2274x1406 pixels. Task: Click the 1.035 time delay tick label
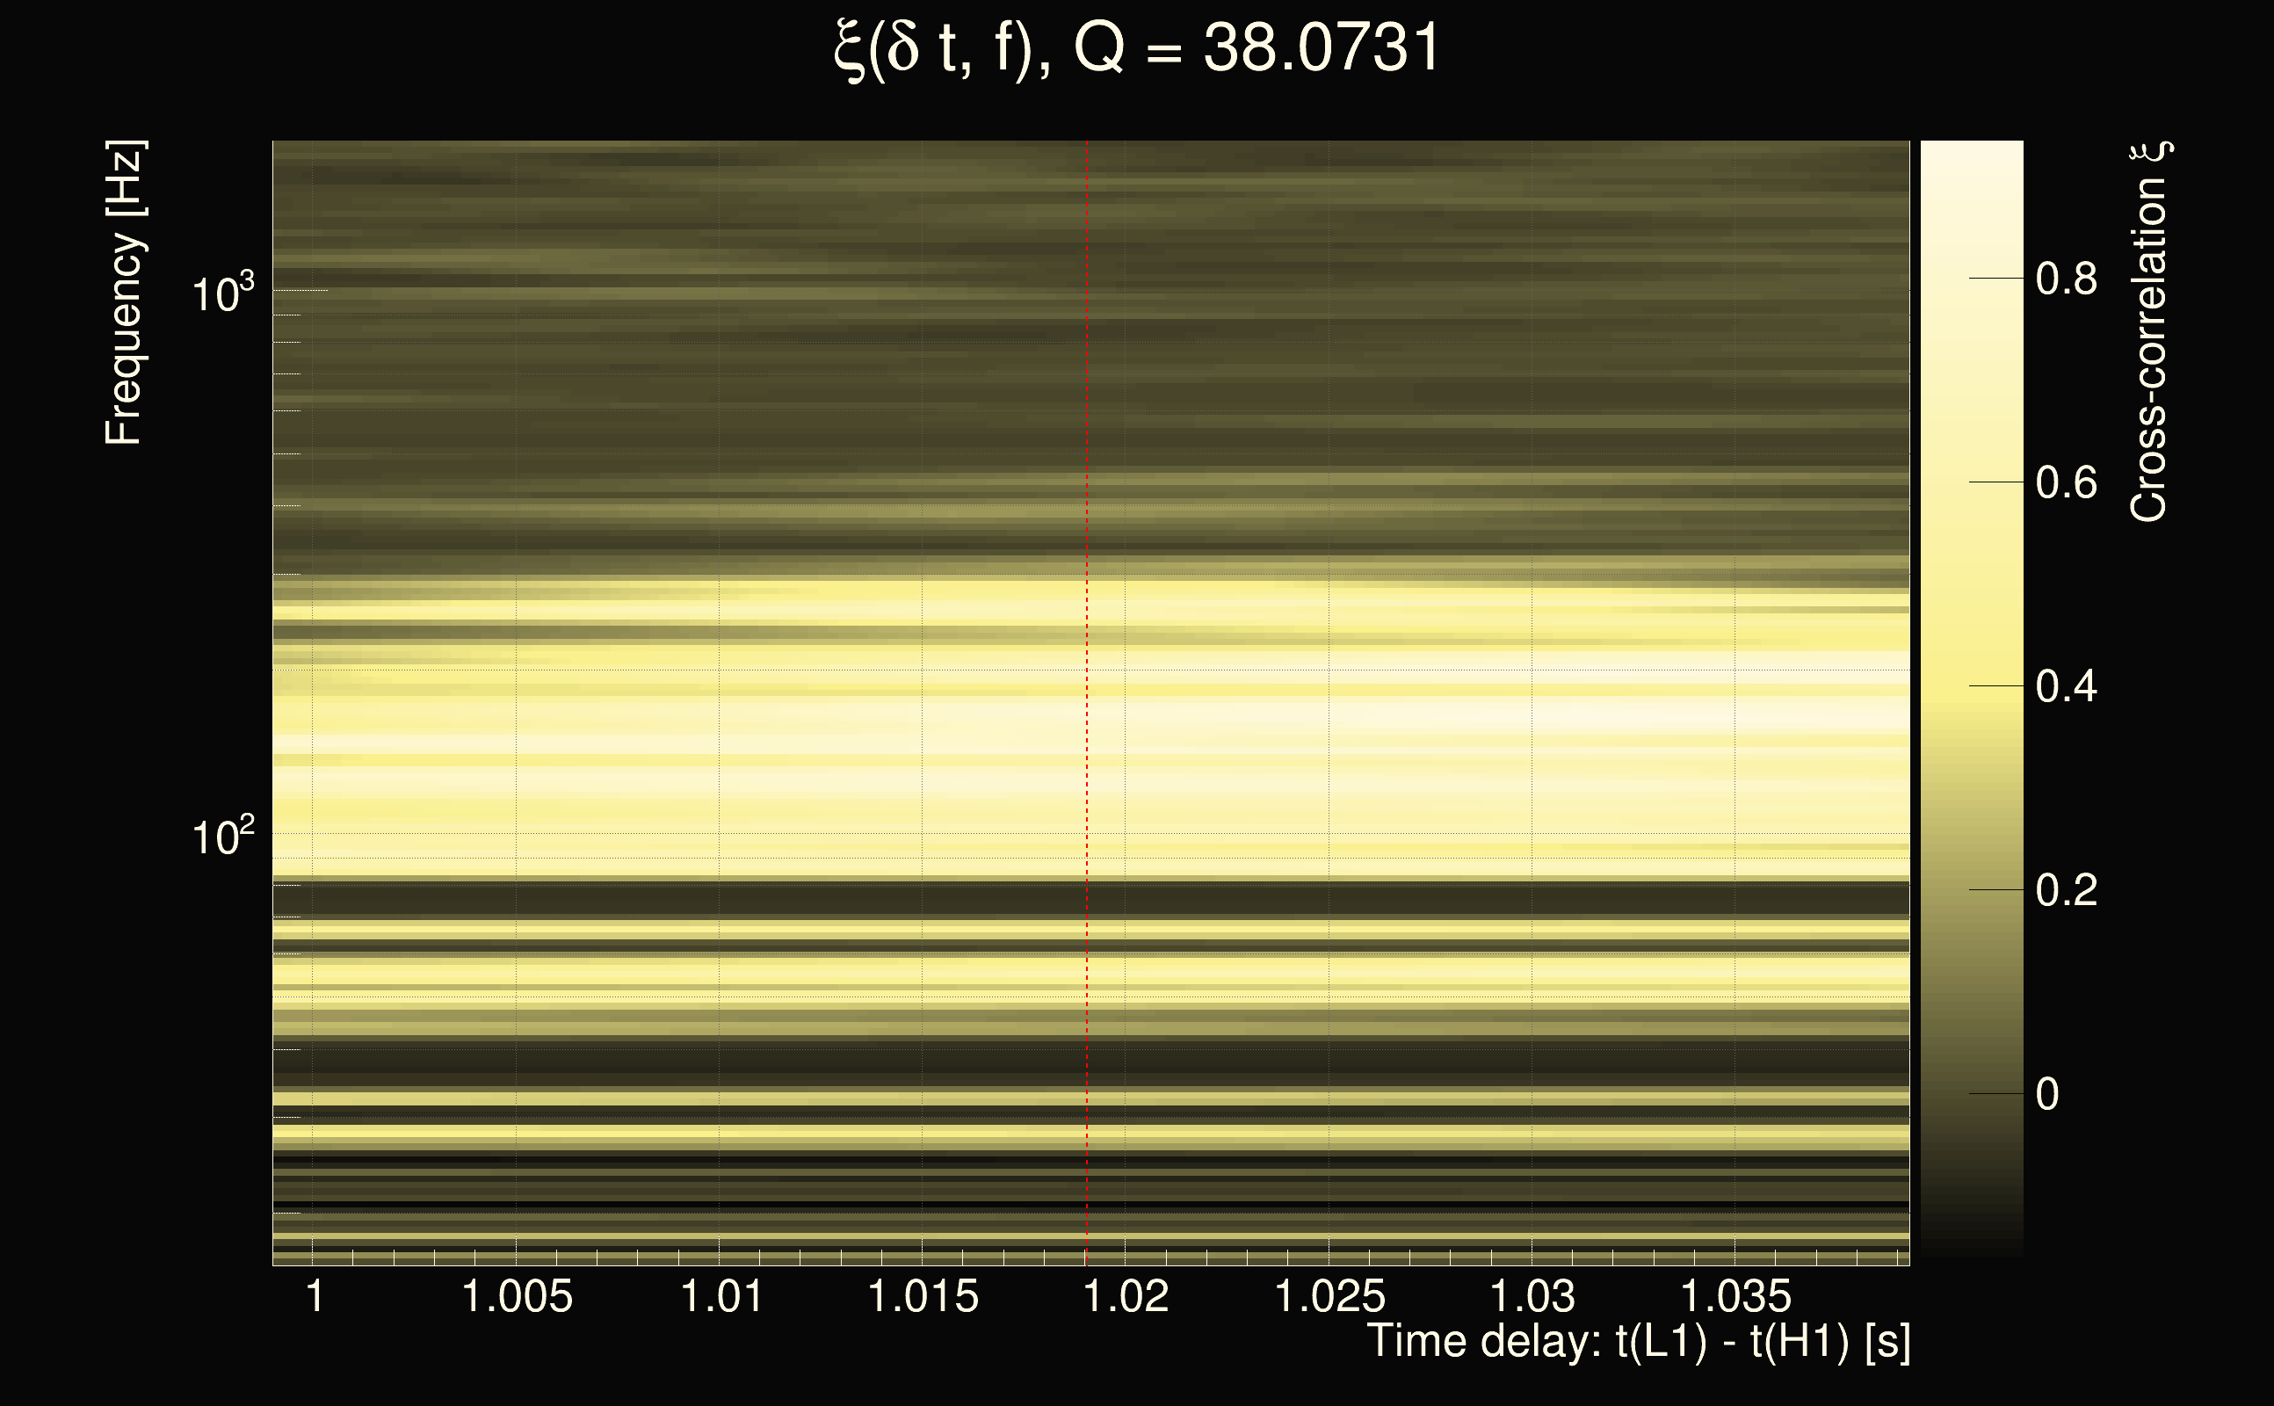point(1735,1296)
